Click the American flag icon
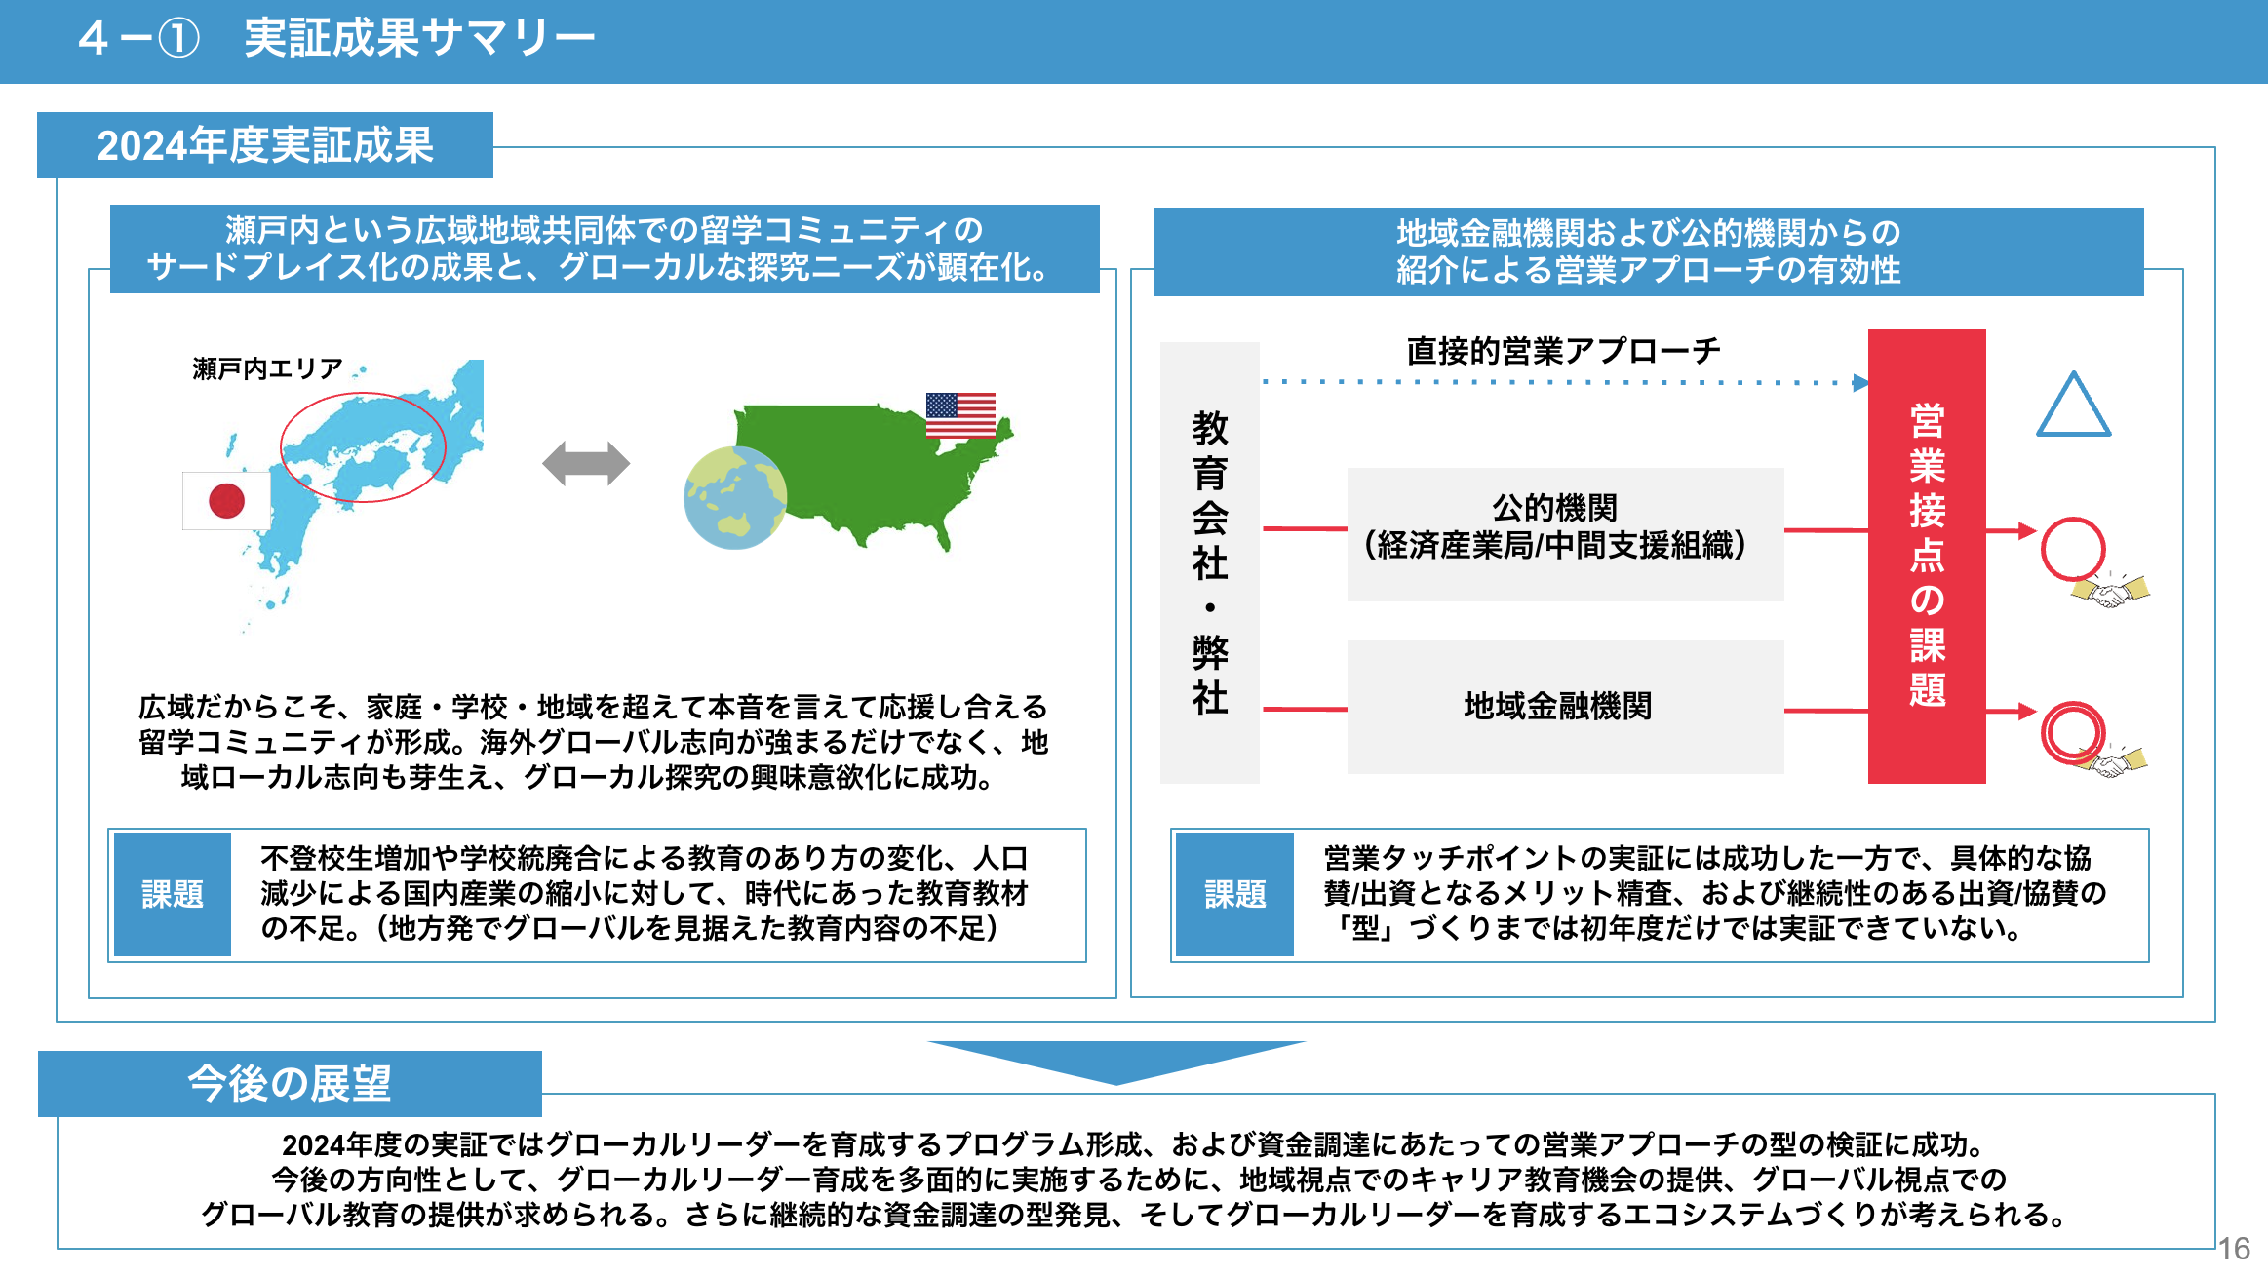 [x=960, y=416]
